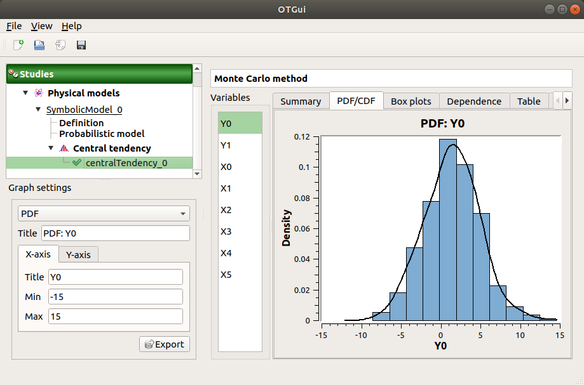Click the atom icon beside Physical models

tap(39, 93)
